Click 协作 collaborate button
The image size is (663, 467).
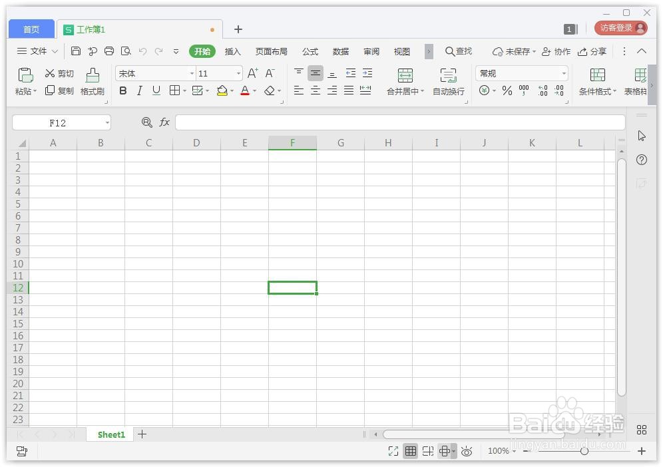pyautogui.click(x=556, y=51)
